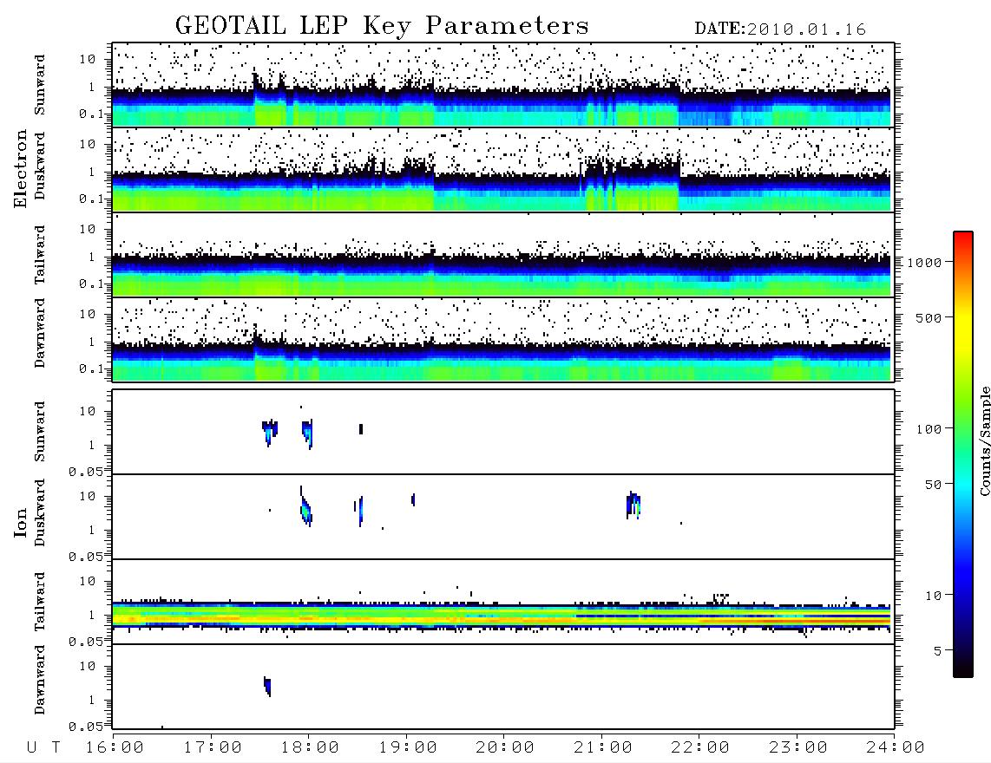Click the "U T" time axis label
The image size is (991, 763).
(43, 748)
